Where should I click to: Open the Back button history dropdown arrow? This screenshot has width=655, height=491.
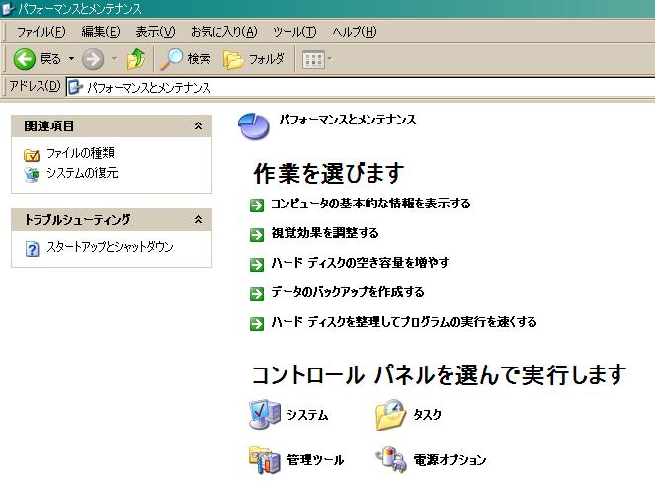[x=71, y=59]
